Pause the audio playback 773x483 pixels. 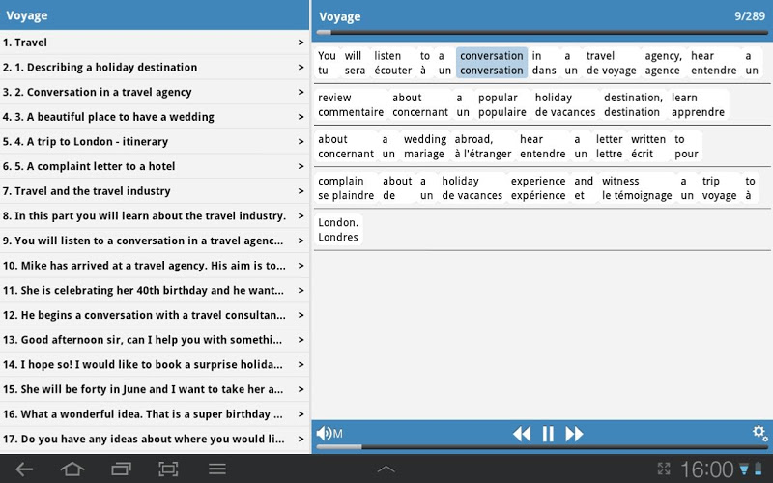click(548, 434)
